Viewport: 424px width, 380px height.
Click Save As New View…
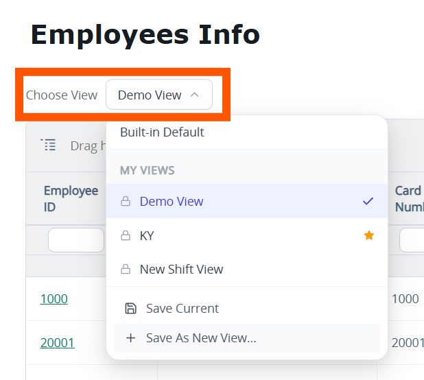(247, 338)
